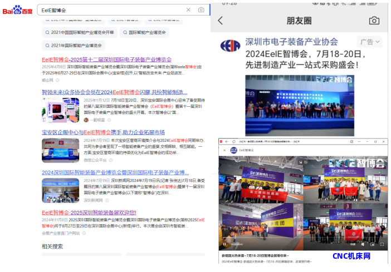Expand the 广告 dropdown on the post
This screenshot has height=272, width=391.
[370, 42]
